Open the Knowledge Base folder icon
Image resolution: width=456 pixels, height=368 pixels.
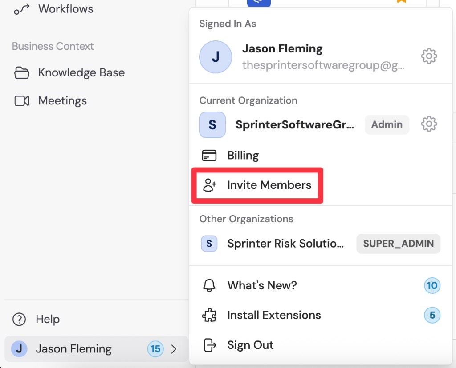(x=22, y=72)
